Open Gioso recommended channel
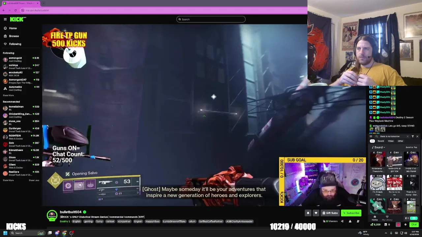This screenshot has width=422, height=237. point(21,159)
